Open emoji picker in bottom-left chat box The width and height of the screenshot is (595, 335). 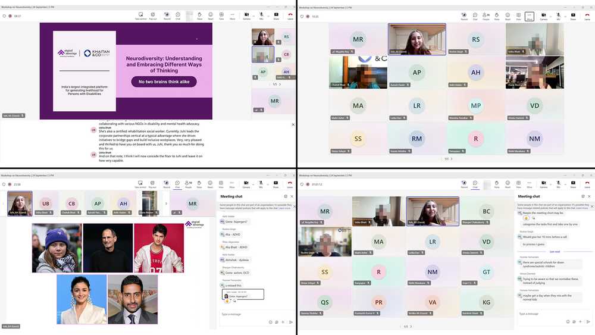tap(271, 322)
